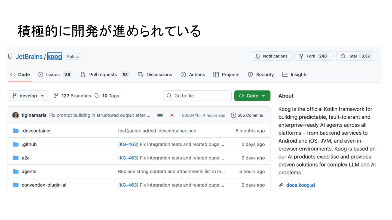
Task: Star the repository with the Star button
Action: 356,56
